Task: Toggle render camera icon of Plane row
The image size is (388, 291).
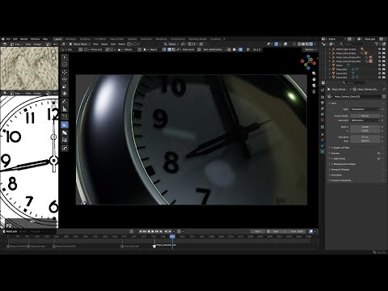Action: [383, 65]
